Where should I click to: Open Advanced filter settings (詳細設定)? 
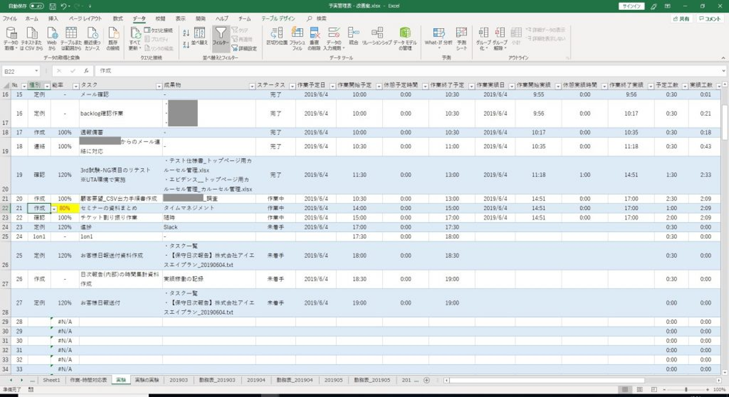(245, 48)
